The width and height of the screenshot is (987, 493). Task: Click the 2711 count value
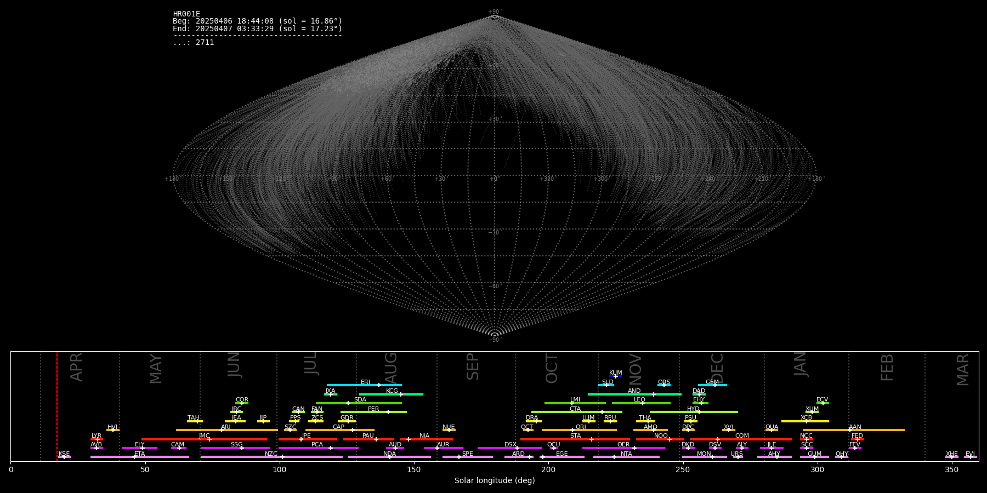point(205,43)
